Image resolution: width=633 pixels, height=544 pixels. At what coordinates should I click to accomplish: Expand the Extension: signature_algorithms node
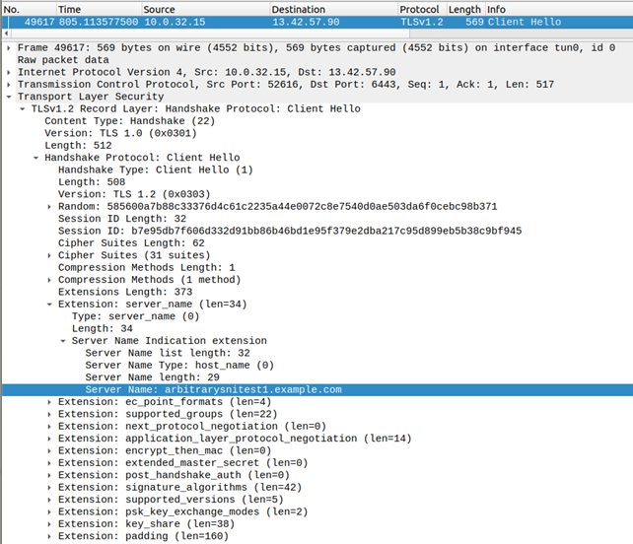coord(50,487)
